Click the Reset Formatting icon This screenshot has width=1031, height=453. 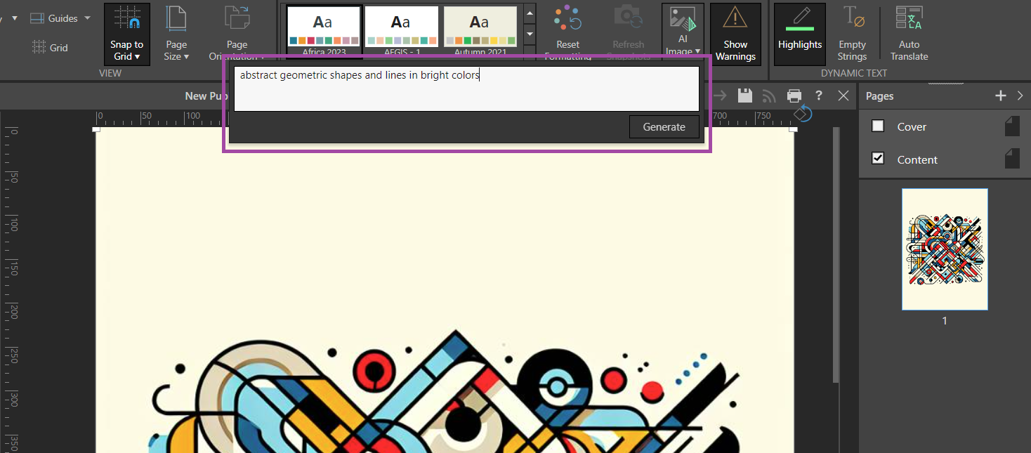coord(567,20)
